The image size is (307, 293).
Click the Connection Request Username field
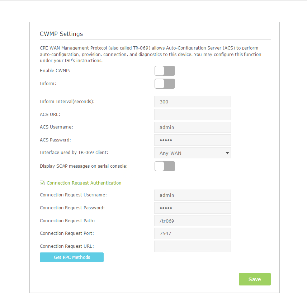pos(193,195)
